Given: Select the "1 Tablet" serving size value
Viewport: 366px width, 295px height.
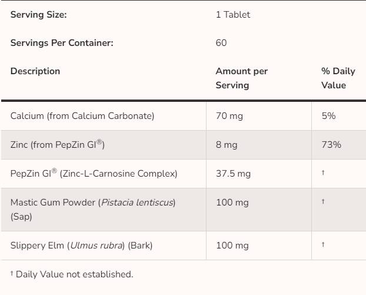Looking at the screenshot, I should click(x=232, y=15).
